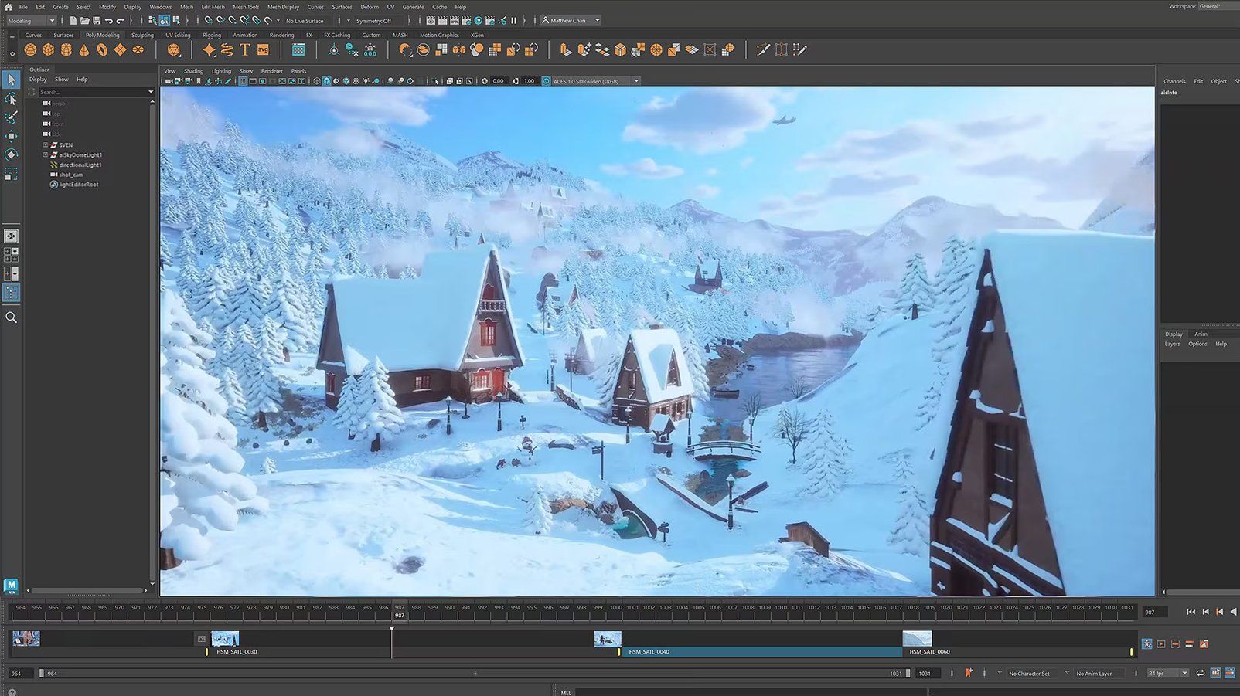Expand the SVEN node in the Outliner
Screen dimensions: 1240x696
tap(46, 144)
